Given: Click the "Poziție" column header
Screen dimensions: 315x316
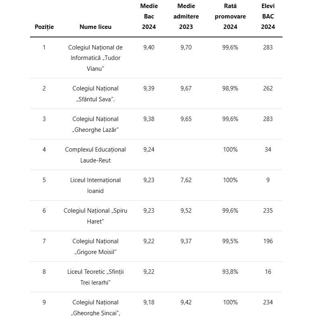Looking at the screenshot, I should pyautogui.click(x=44, y=27).
